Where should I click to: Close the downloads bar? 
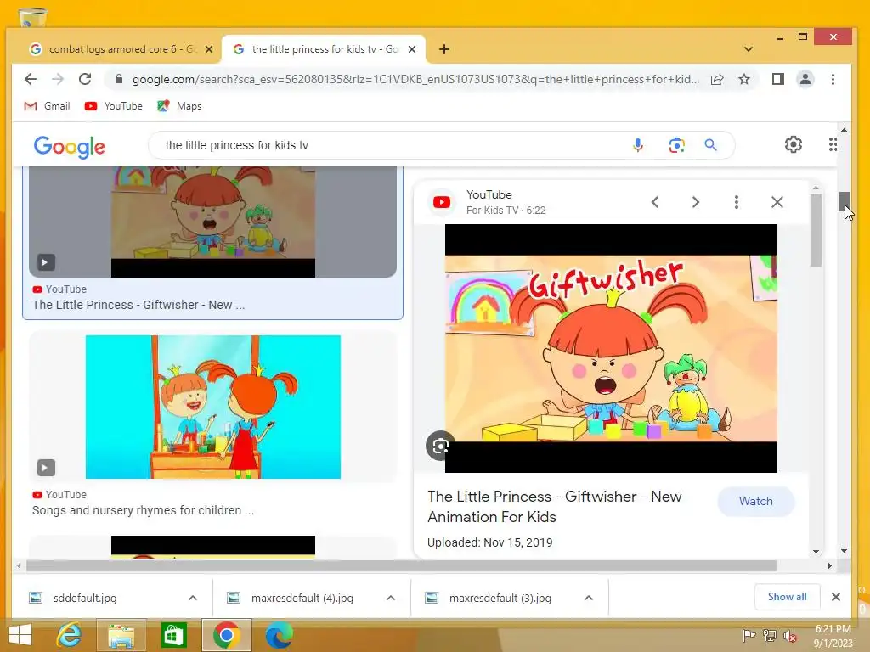(836, 597)
